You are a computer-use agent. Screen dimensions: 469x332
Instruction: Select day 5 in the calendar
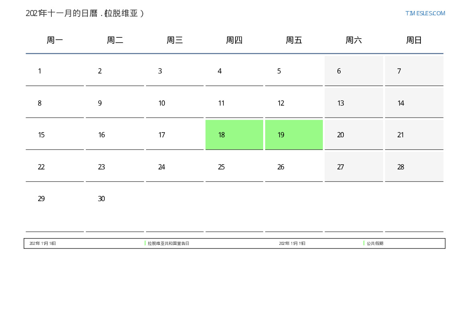[x=294, y=71]
